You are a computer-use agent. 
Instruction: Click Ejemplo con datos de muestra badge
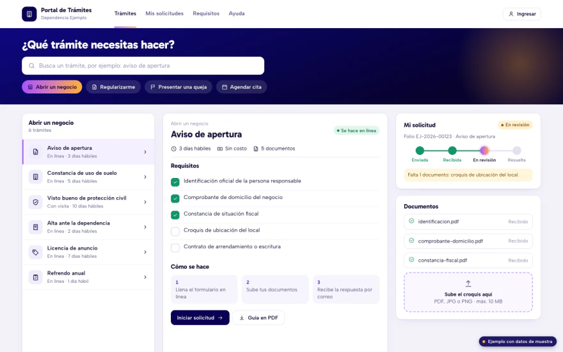pos(518,342)
